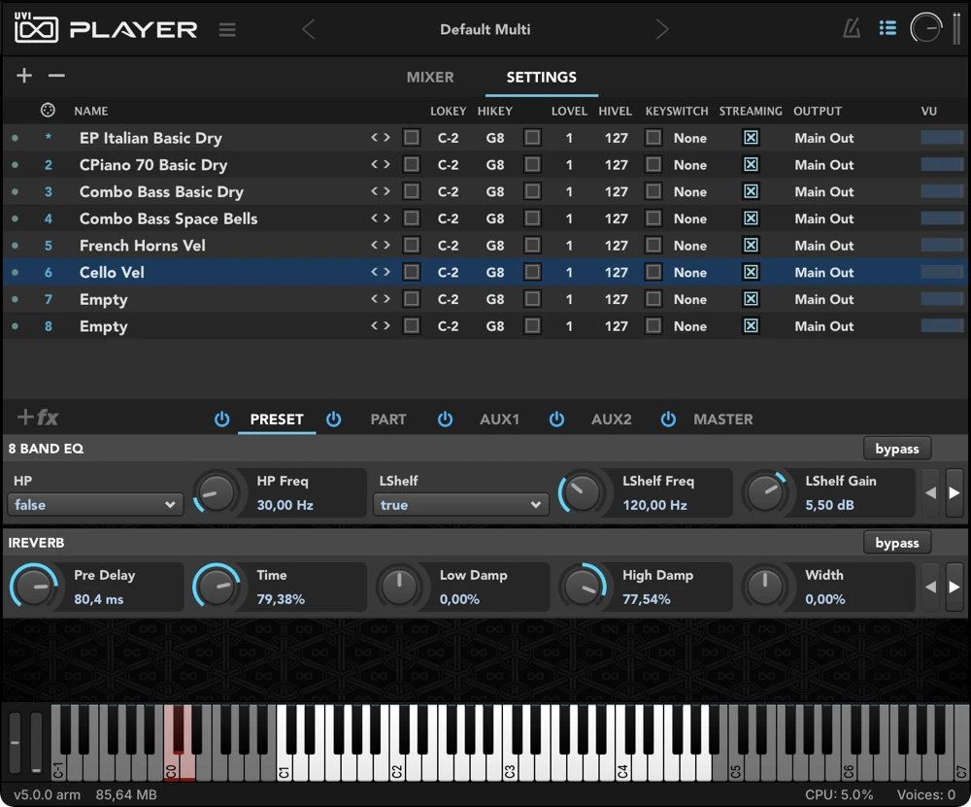Next page arrow of 8 Band EQ parameters
This screenshot has height=807, width=971.
click(x=954, y=493)
